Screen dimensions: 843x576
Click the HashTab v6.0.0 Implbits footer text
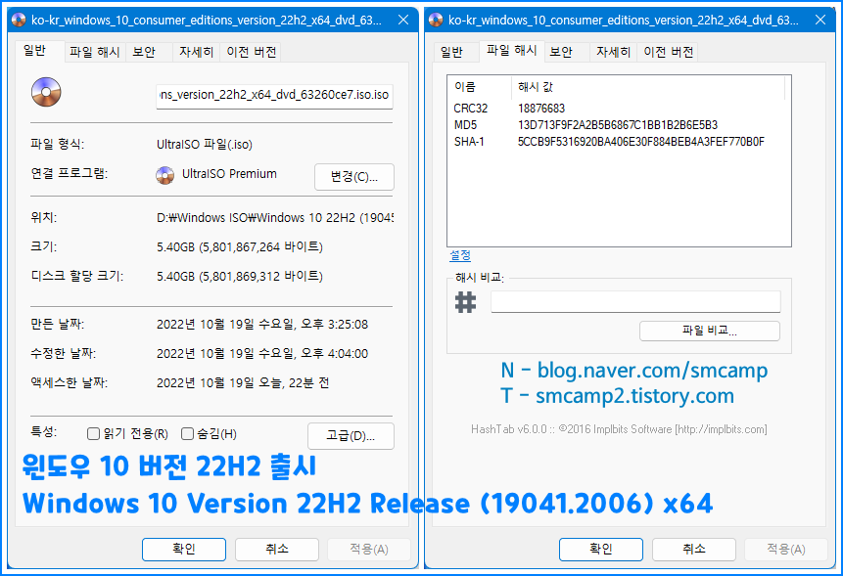pos(619,429)
